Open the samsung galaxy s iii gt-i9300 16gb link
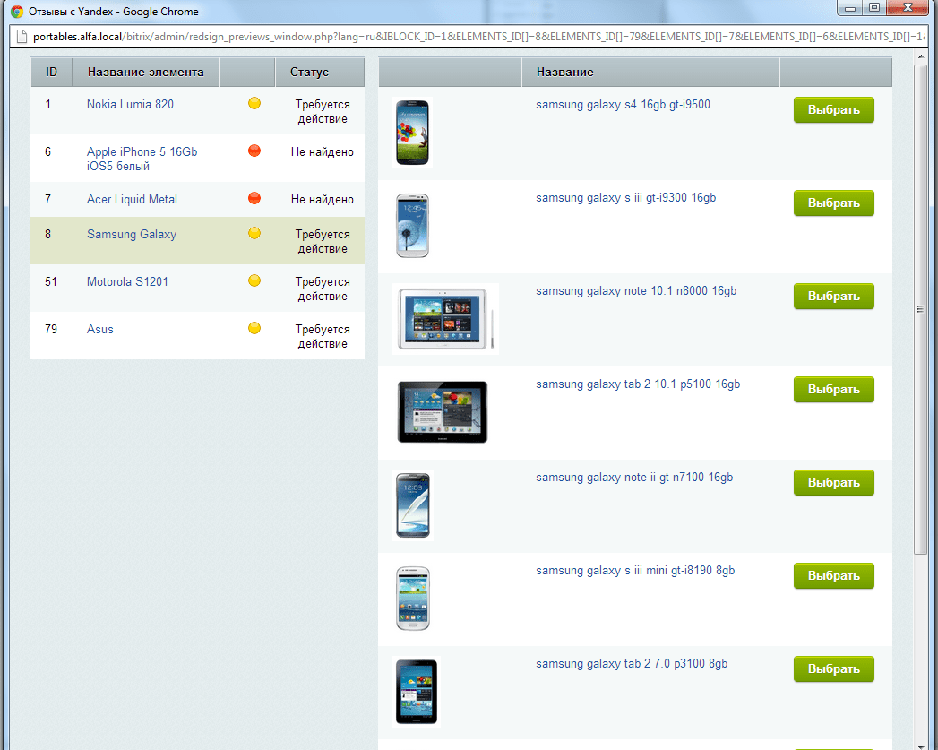 tap(625, 198)
